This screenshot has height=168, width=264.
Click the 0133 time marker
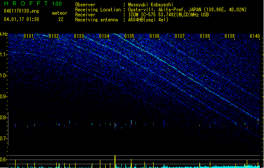pyautogui.click(x=79, y=36)
